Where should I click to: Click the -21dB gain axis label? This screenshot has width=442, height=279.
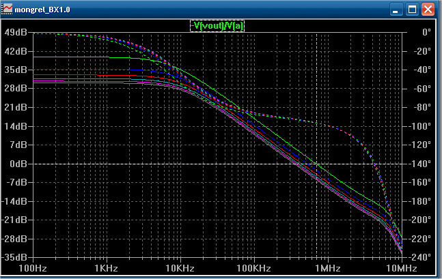[14, 220]
